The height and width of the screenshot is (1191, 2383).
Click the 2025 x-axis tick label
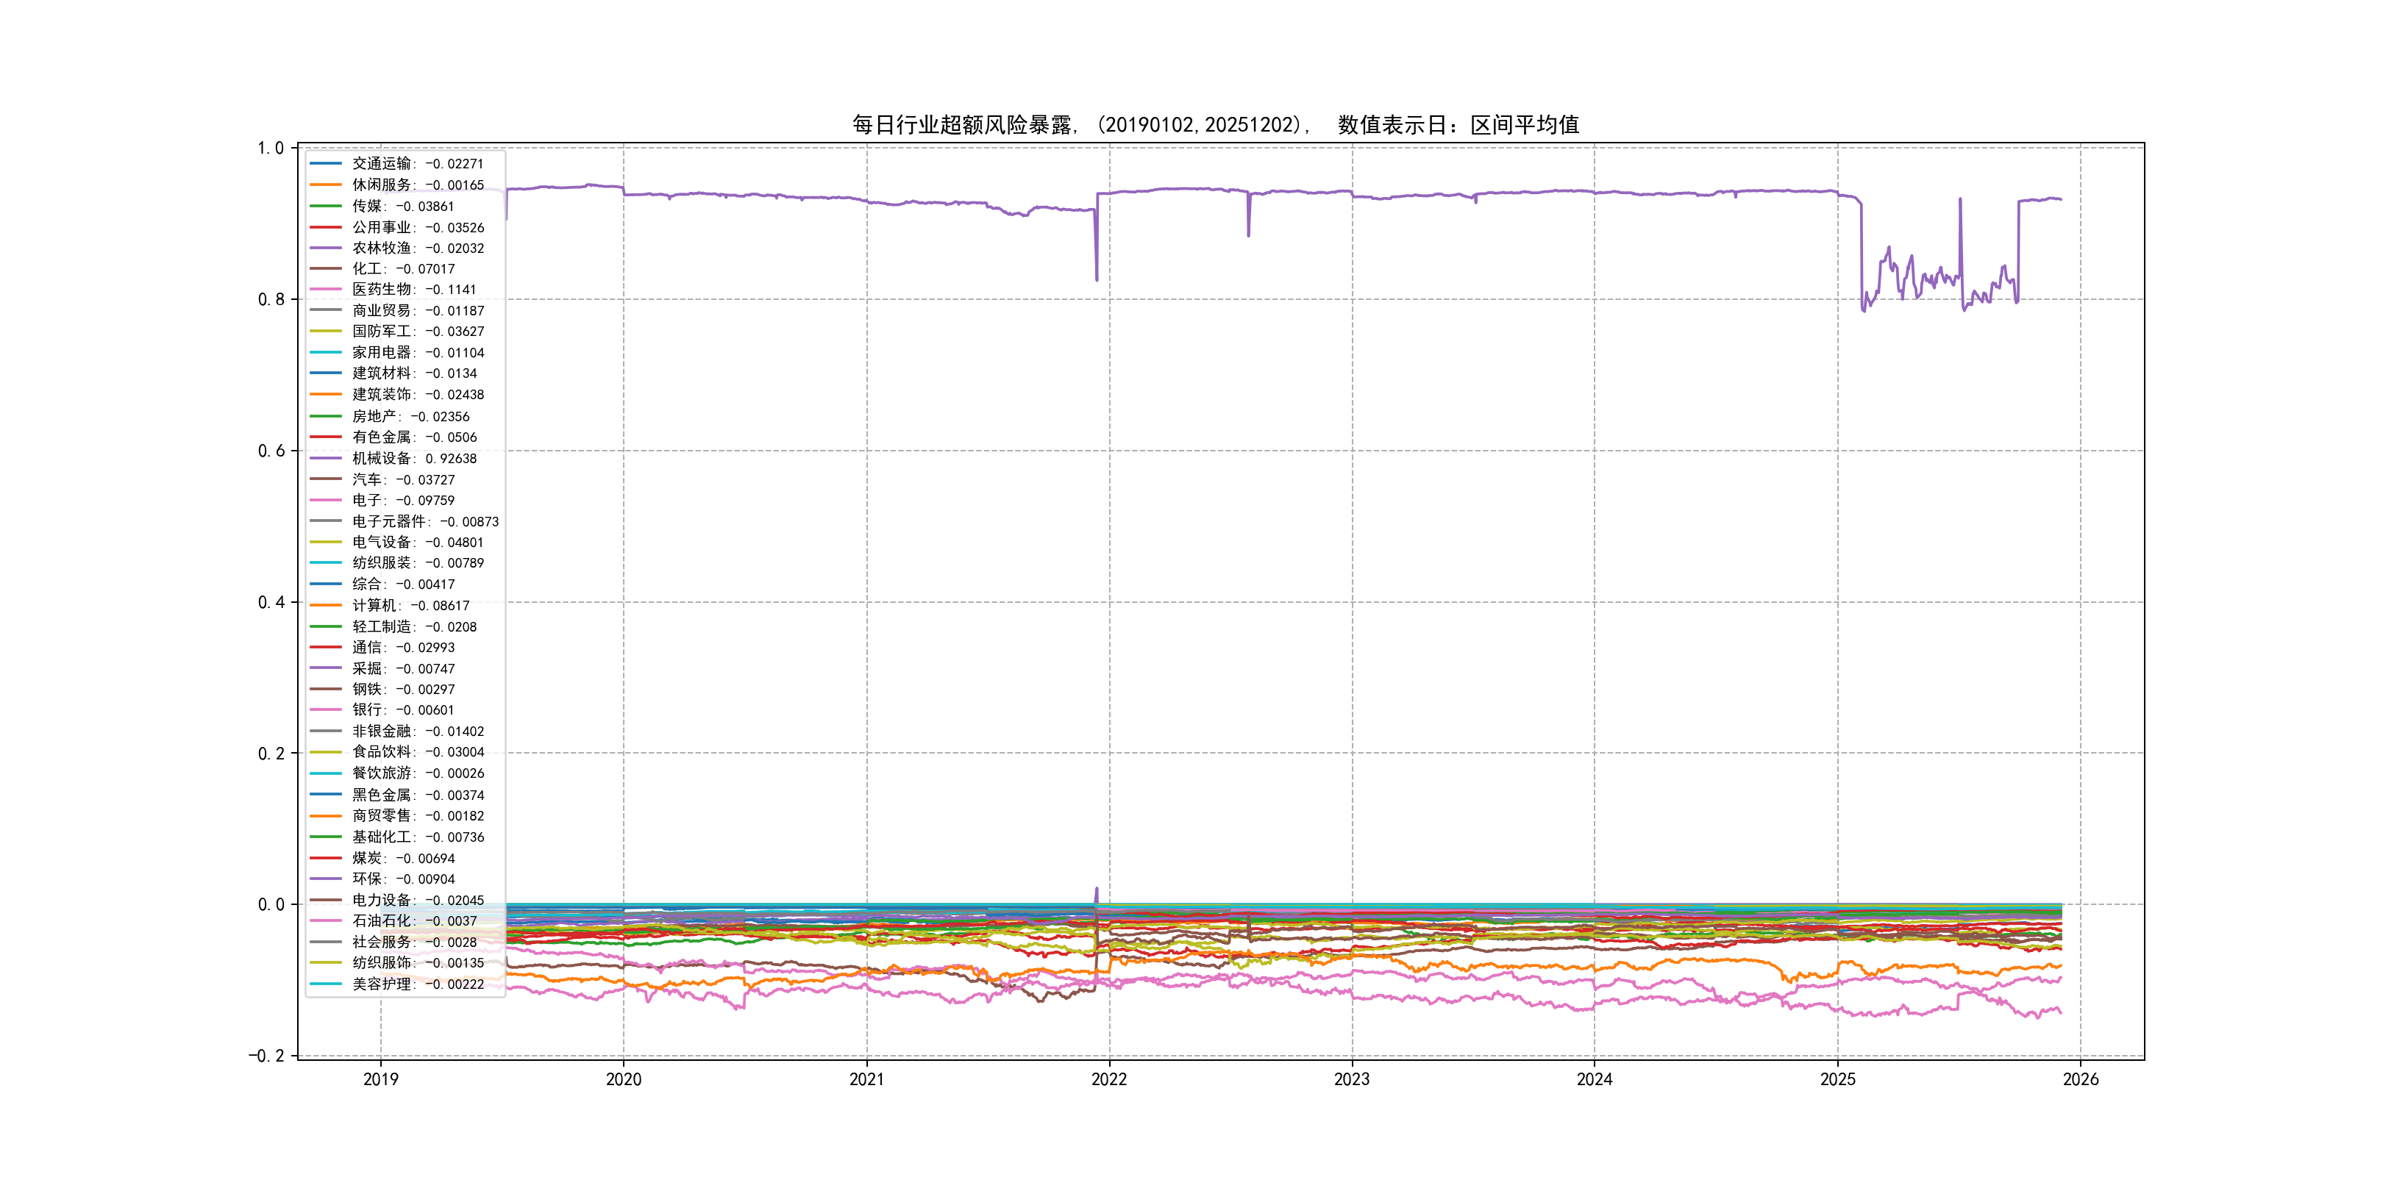point(1837,1079)
